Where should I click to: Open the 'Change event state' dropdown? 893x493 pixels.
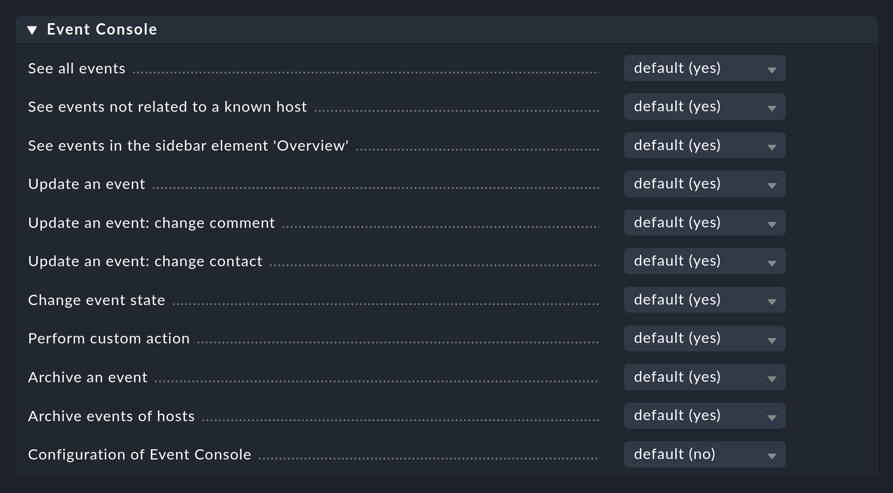704,300
